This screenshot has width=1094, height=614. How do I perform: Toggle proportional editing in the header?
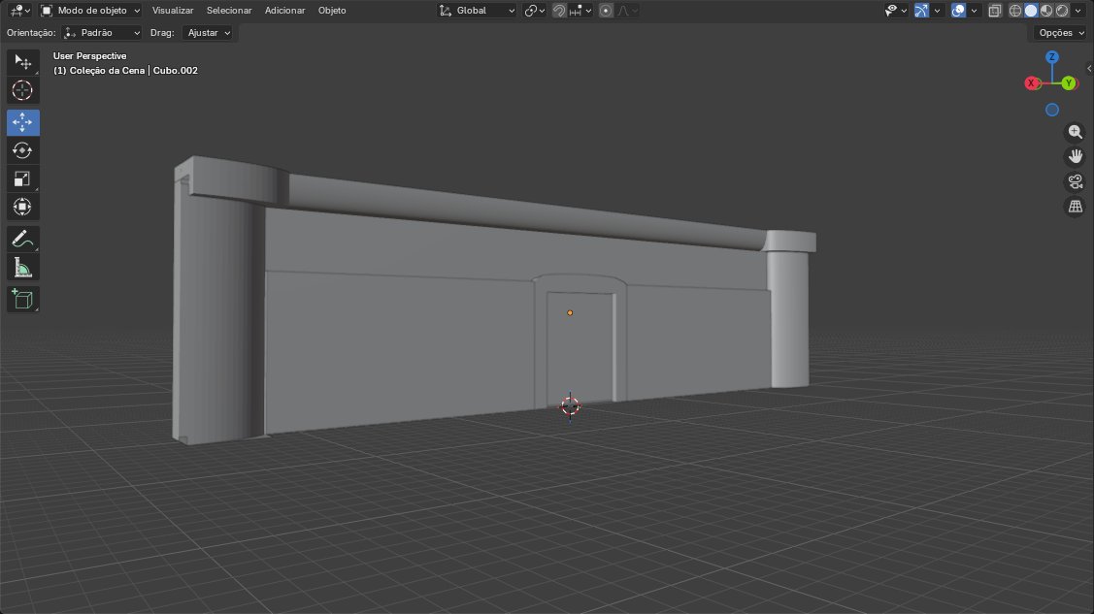point(606,10)
